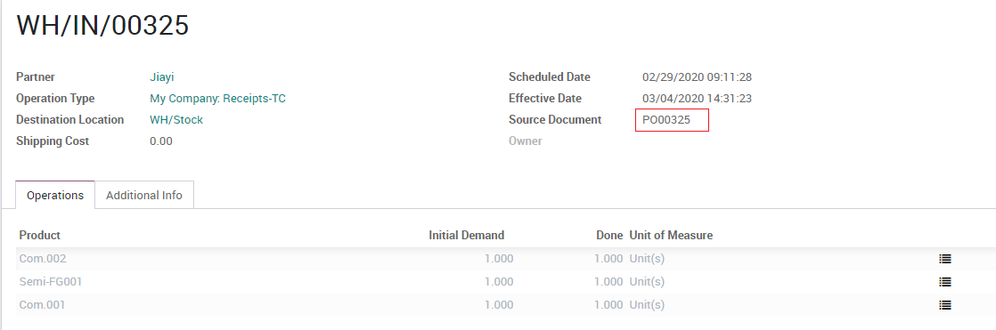Open detailed operations icon for Com.001
This screenshot has width=996, height=330.
point(944,305)
